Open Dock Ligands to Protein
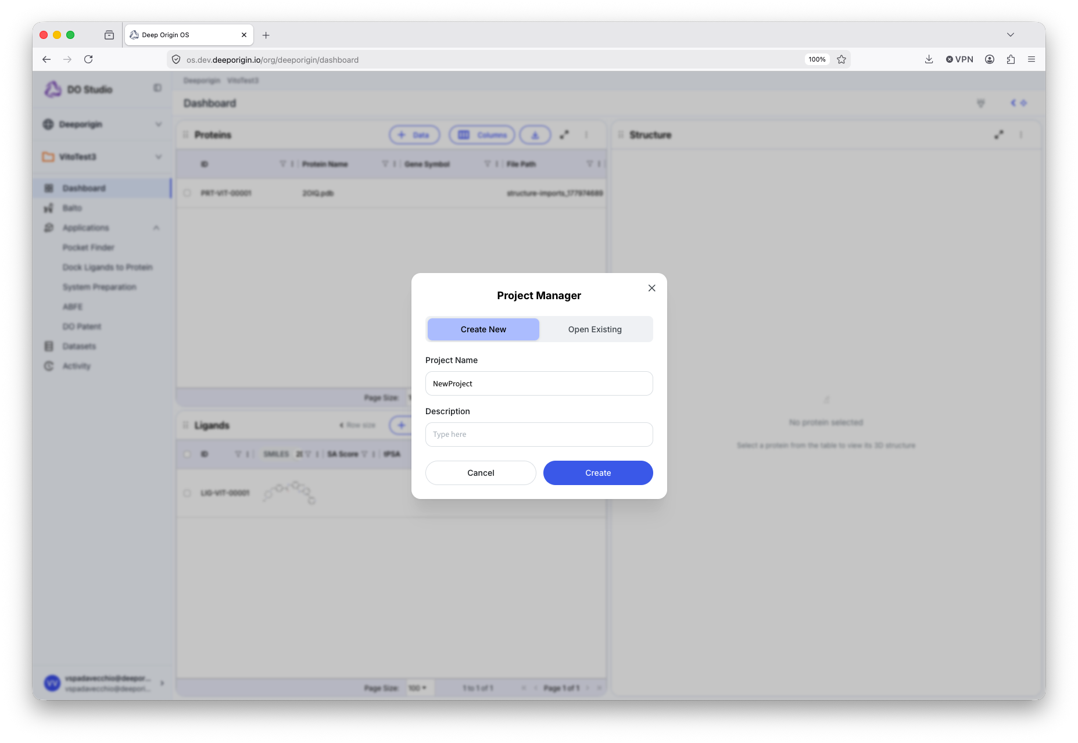 (x=108, y=267)
